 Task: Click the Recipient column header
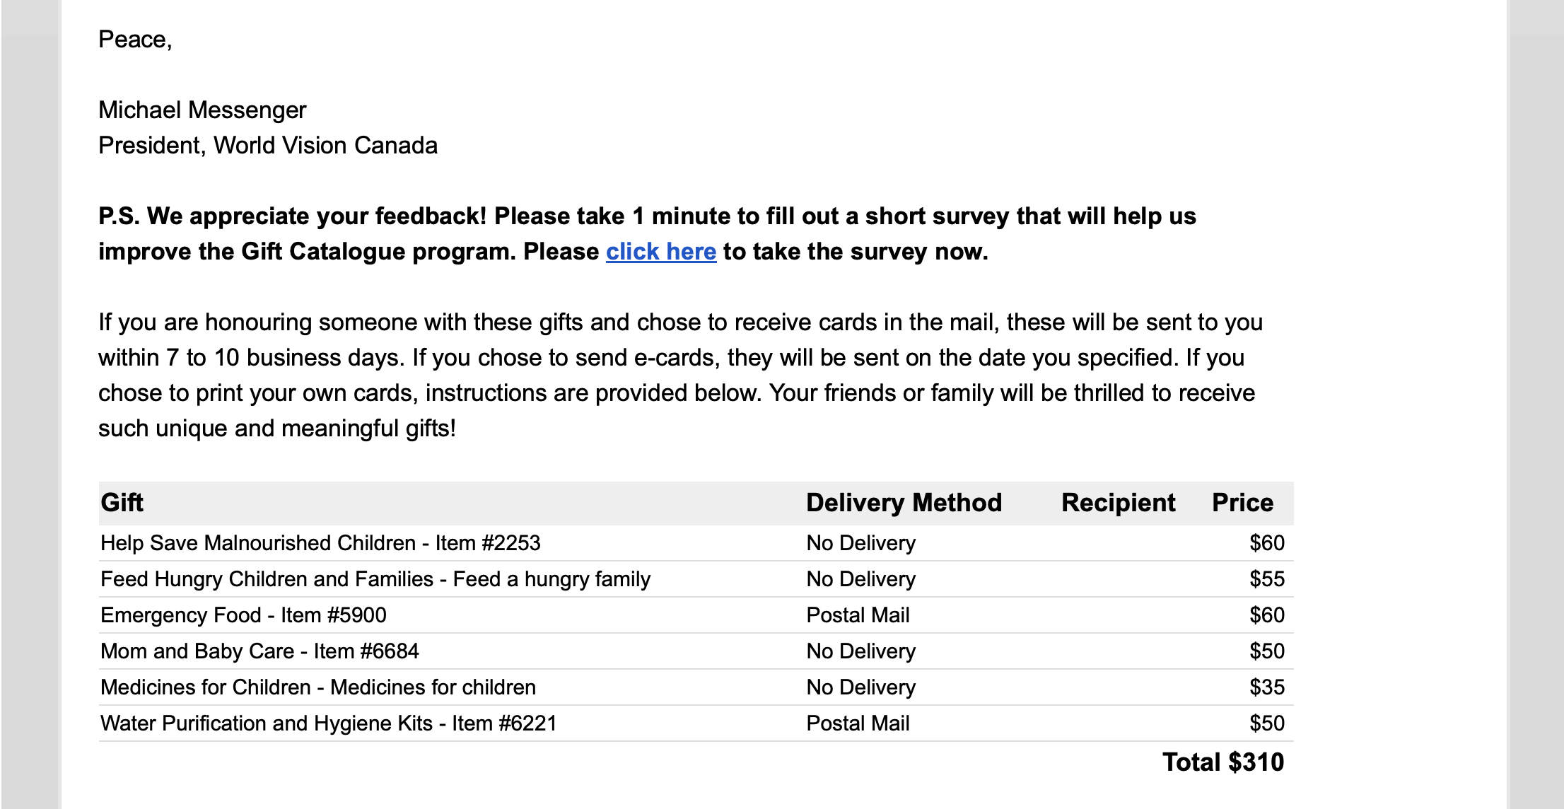1118,503
